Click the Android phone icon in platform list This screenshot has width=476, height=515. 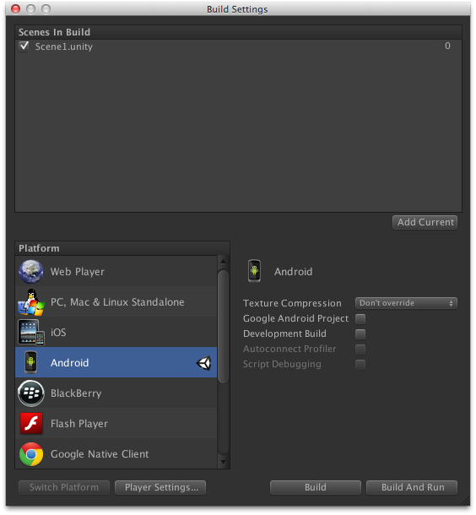(x=31, y=362)
